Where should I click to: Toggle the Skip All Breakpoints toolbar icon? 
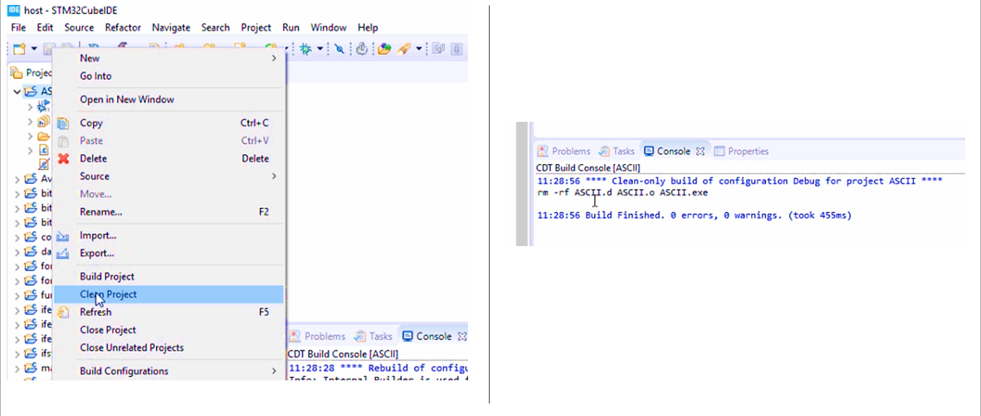tap(339, 49)
